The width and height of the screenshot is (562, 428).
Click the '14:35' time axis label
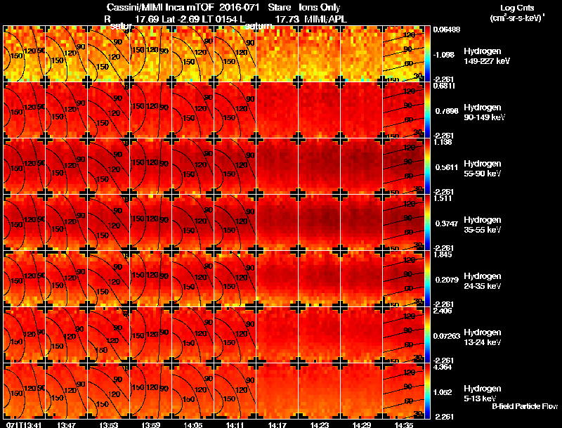[x=404, y=425]
